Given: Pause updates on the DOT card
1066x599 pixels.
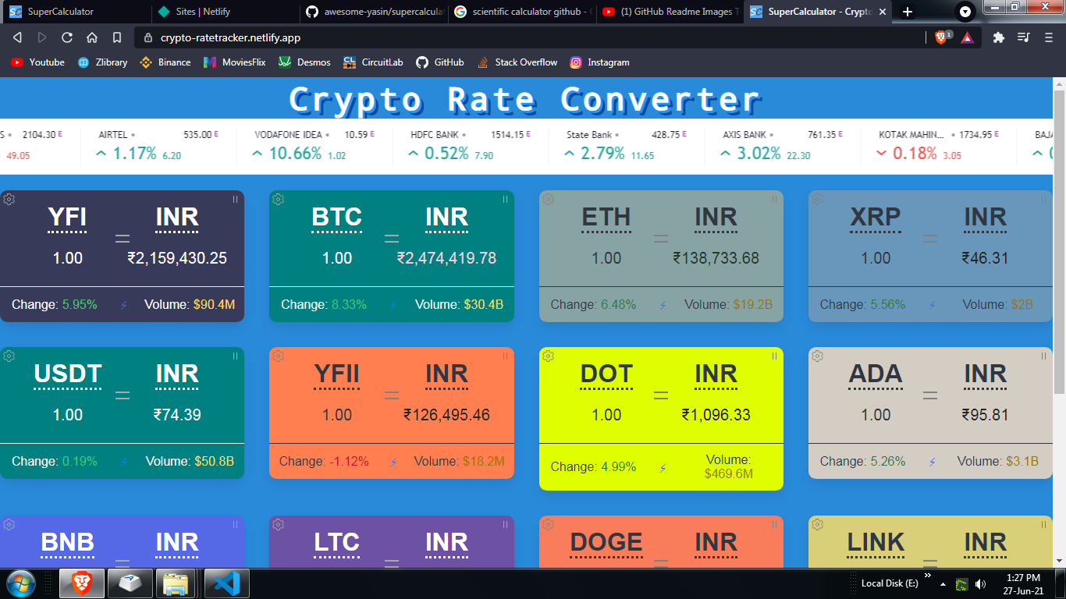Looking at the screenshot, I should click(x=774, y=356).
